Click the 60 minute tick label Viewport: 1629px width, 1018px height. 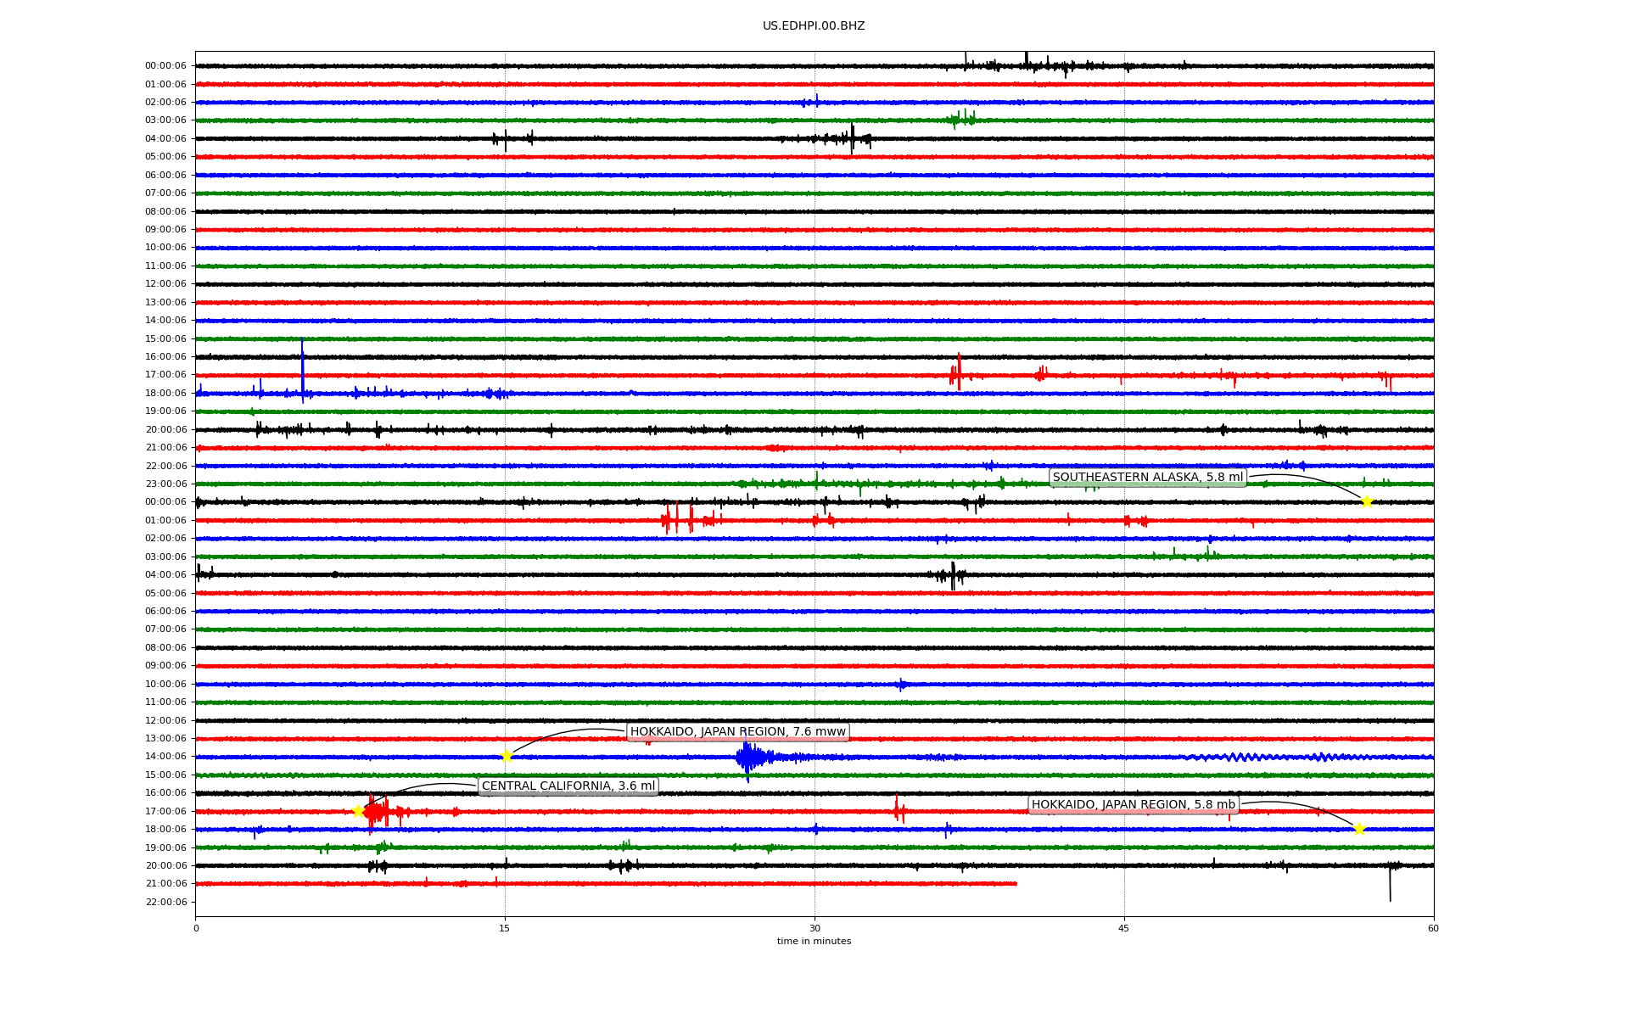(1433, 928)
